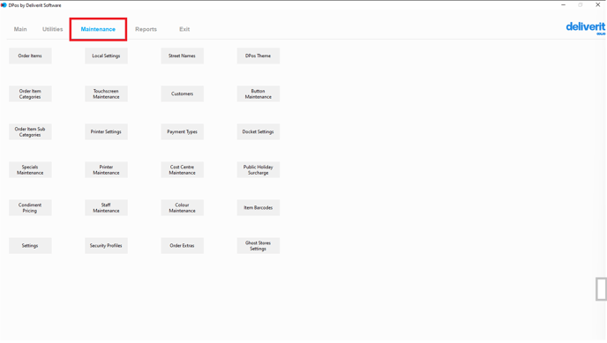Open Ghost Stores Settings
This screenshot has width=607, height=343.
[x=259, y=245]
